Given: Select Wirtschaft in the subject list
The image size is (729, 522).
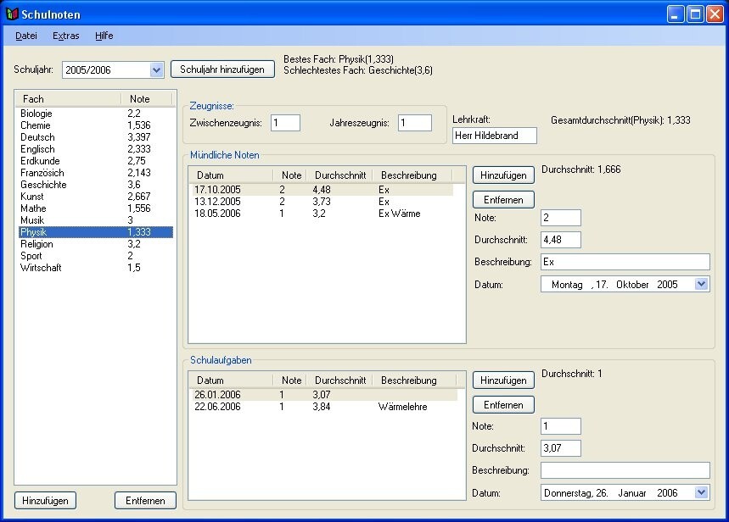Looking at the screenshot, I should [x=95, y=268].
